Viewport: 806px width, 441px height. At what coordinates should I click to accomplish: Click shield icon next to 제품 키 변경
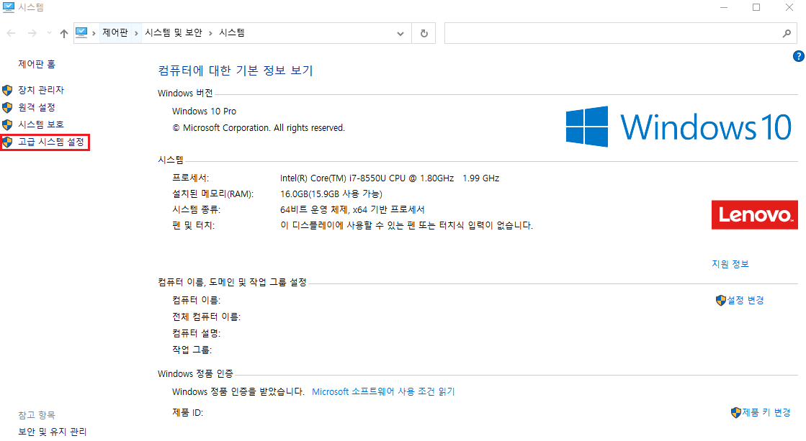pyautogui.click(x=735, y=412)
